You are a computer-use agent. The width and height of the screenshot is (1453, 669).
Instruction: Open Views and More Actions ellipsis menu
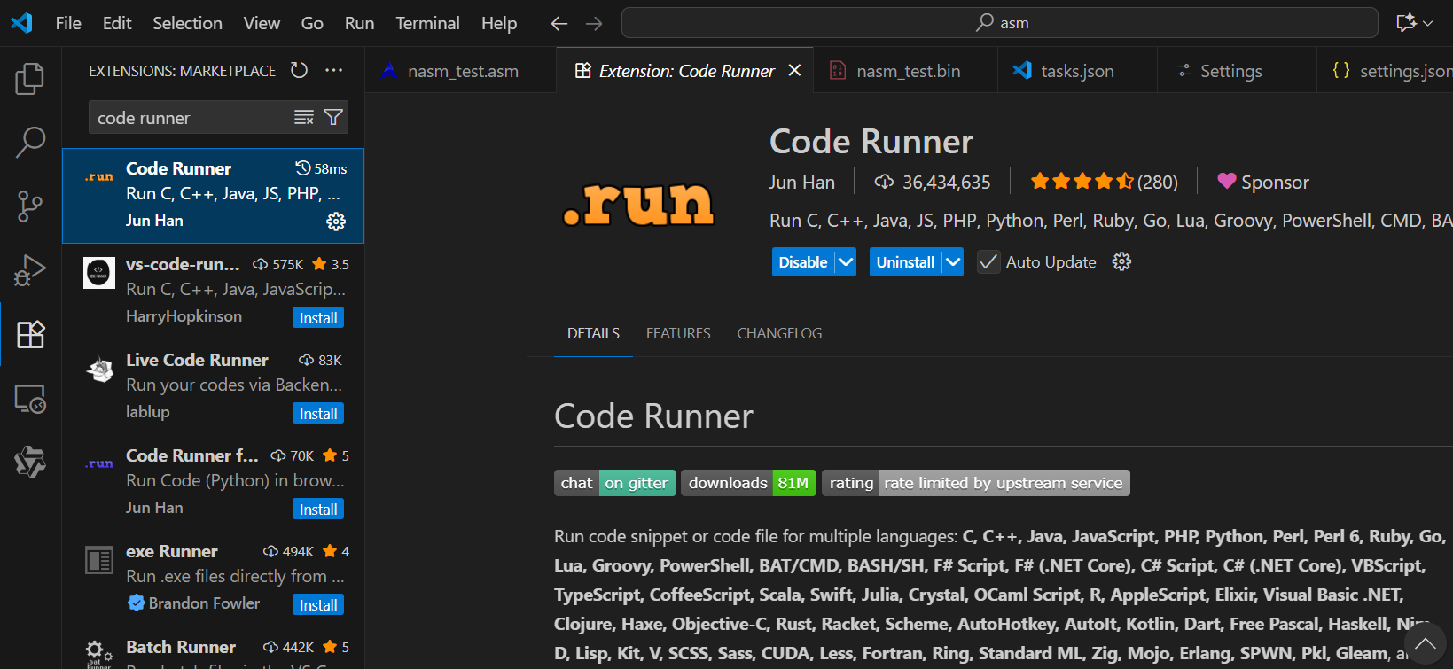pos(334,70)
